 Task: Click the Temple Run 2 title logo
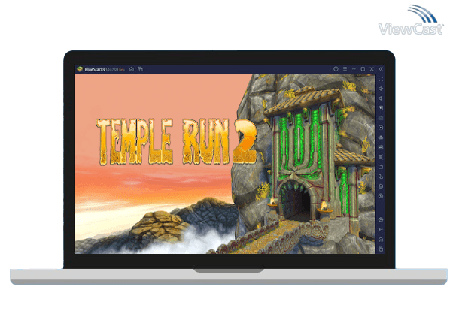(x=176, y=142)
